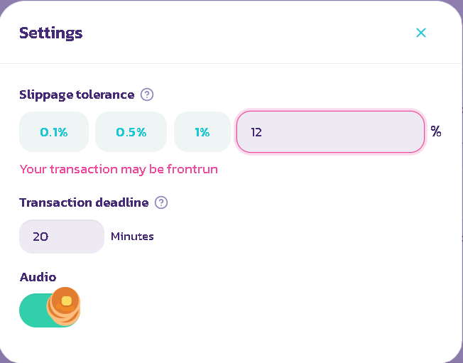Click the Settings heading text
463x363 pixels.
pyautogui.click(x=50, y=33)
